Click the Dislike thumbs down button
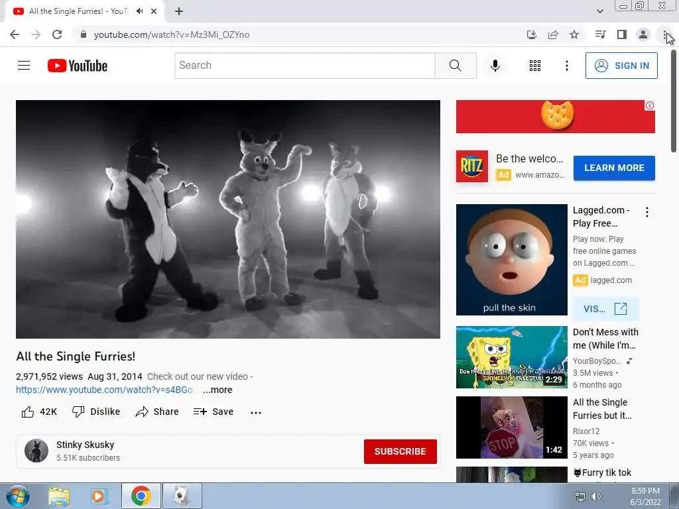The width and height of the screenshot is (679, 509). pos(96,412)
